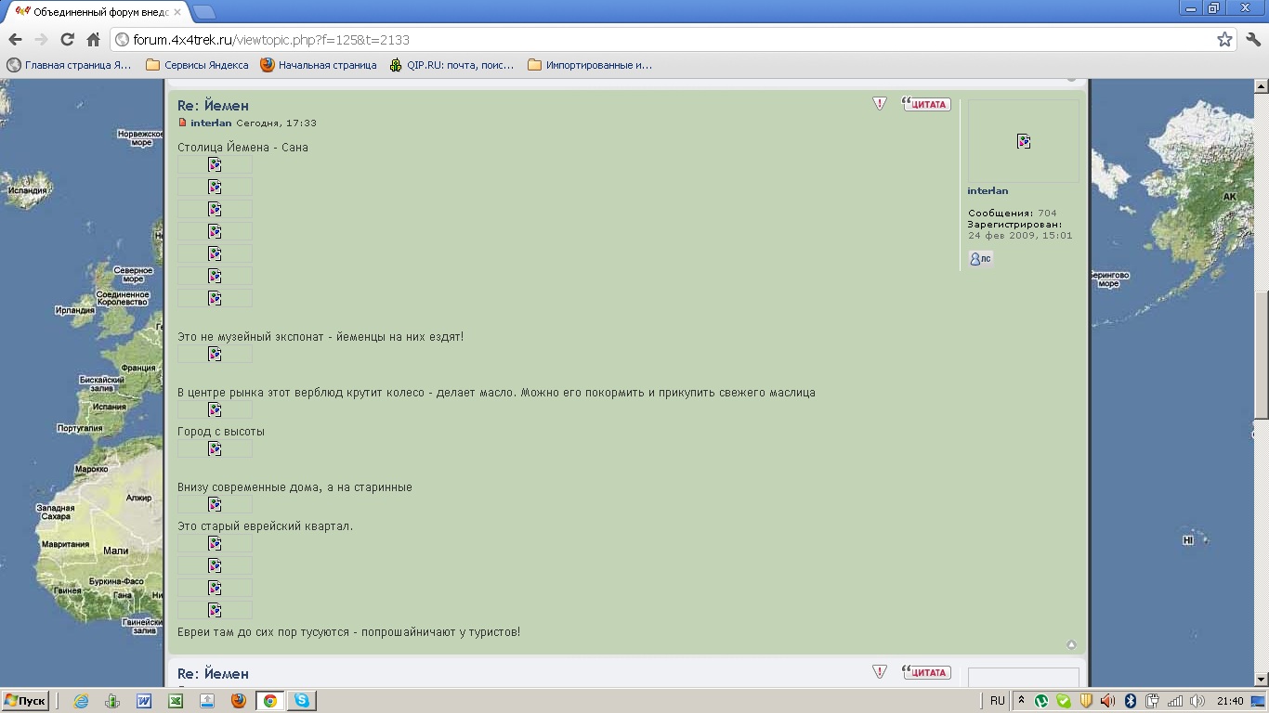Screen dimensions: 1269x713
Task: Click the browser back arrow
Action: 15,40
